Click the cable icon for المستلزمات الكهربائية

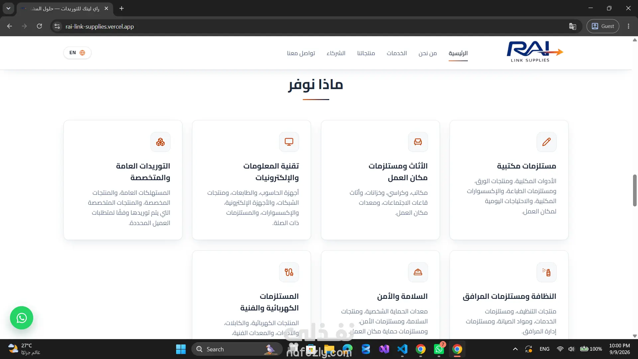289,272
